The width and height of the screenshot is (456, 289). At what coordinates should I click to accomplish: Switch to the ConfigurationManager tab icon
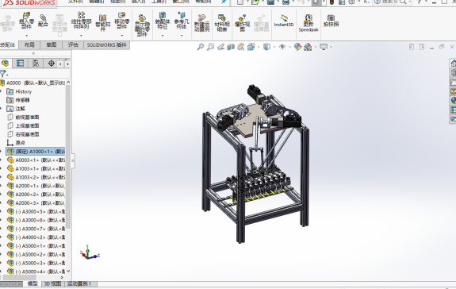tap(36, 64)
